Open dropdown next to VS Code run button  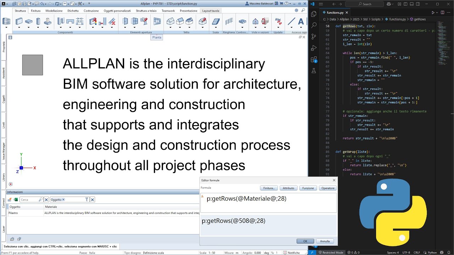pyautogui.click(x=437, y=12)
